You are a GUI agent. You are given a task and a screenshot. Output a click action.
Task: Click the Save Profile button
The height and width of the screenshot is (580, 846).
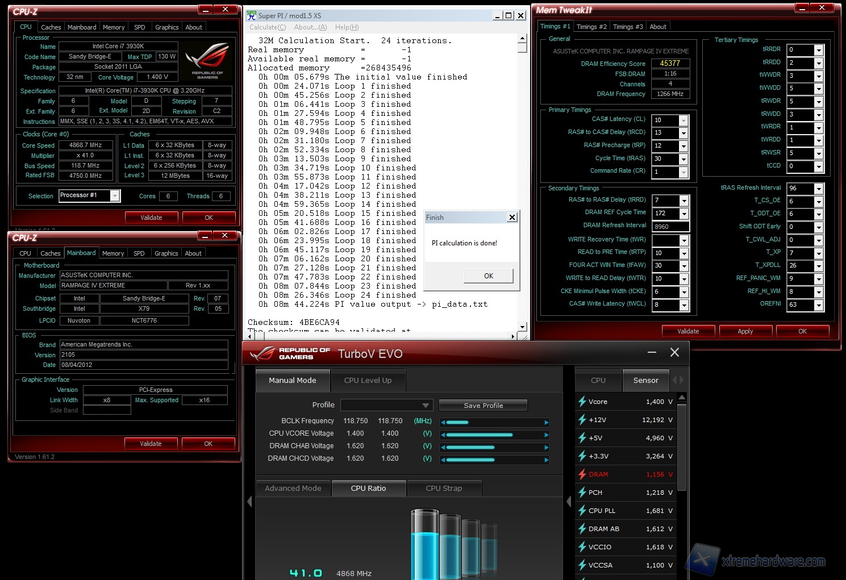(x=483, y=406)
